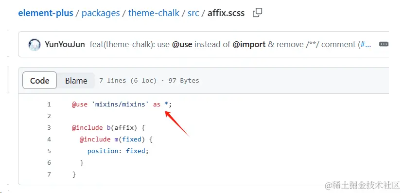Select line number 5 in code

[49, 151]
